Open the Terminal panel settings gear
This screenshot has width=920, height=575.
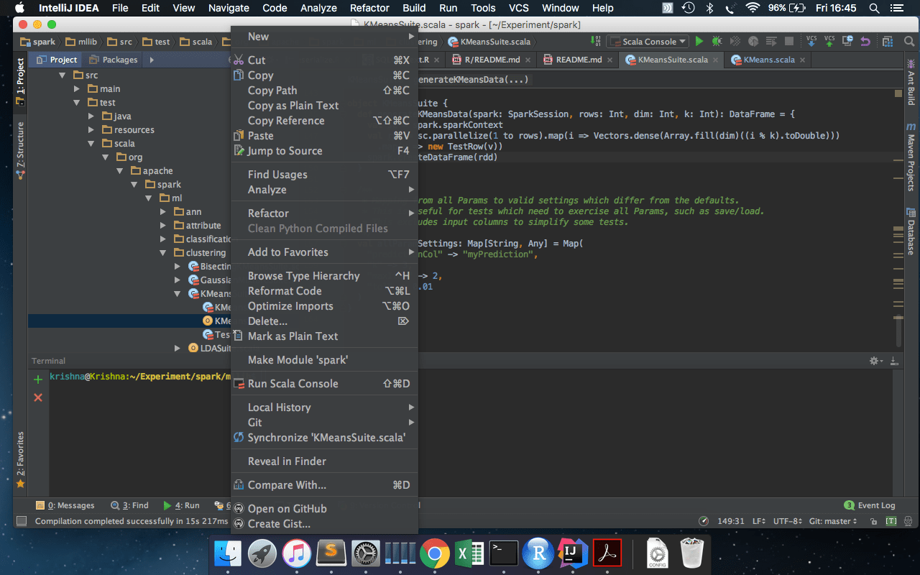click(874, 360)
